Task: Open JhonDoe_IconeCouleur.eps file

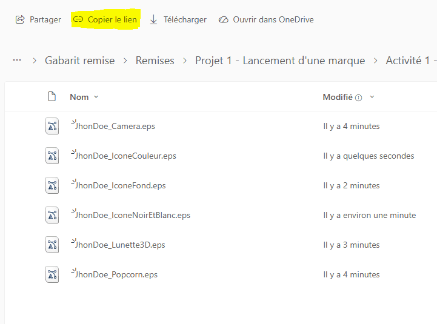Action: point(125,156)
